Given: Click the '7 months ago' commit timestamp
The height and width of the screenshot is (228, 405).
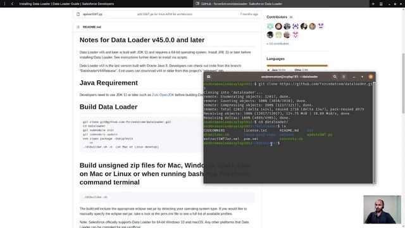Looking at the screenshot, I should pyautogui.click(x=249, y=14).
